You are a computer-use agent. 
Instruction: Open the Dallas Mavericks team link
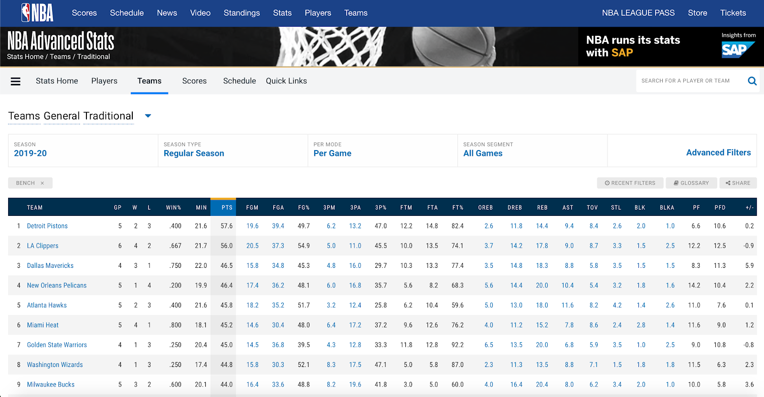50,266
